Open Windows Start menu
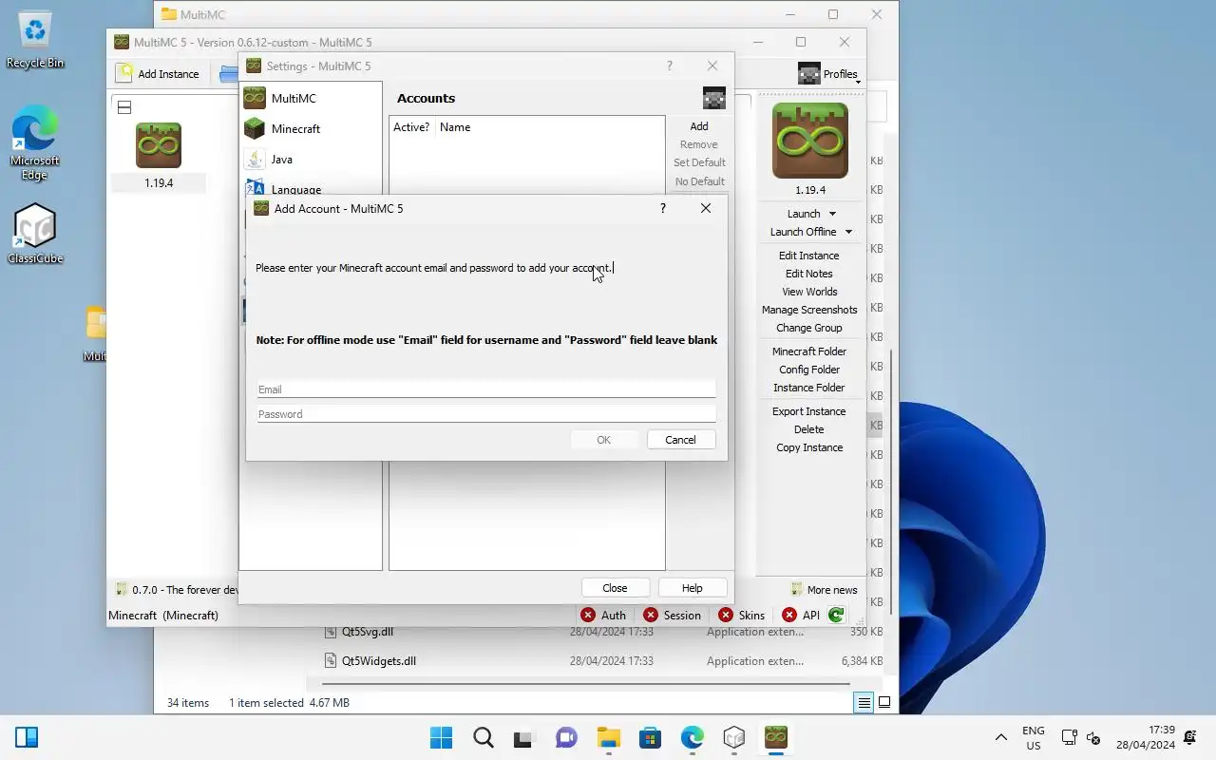Screen dimensions: 1216x760 point(441,737)
